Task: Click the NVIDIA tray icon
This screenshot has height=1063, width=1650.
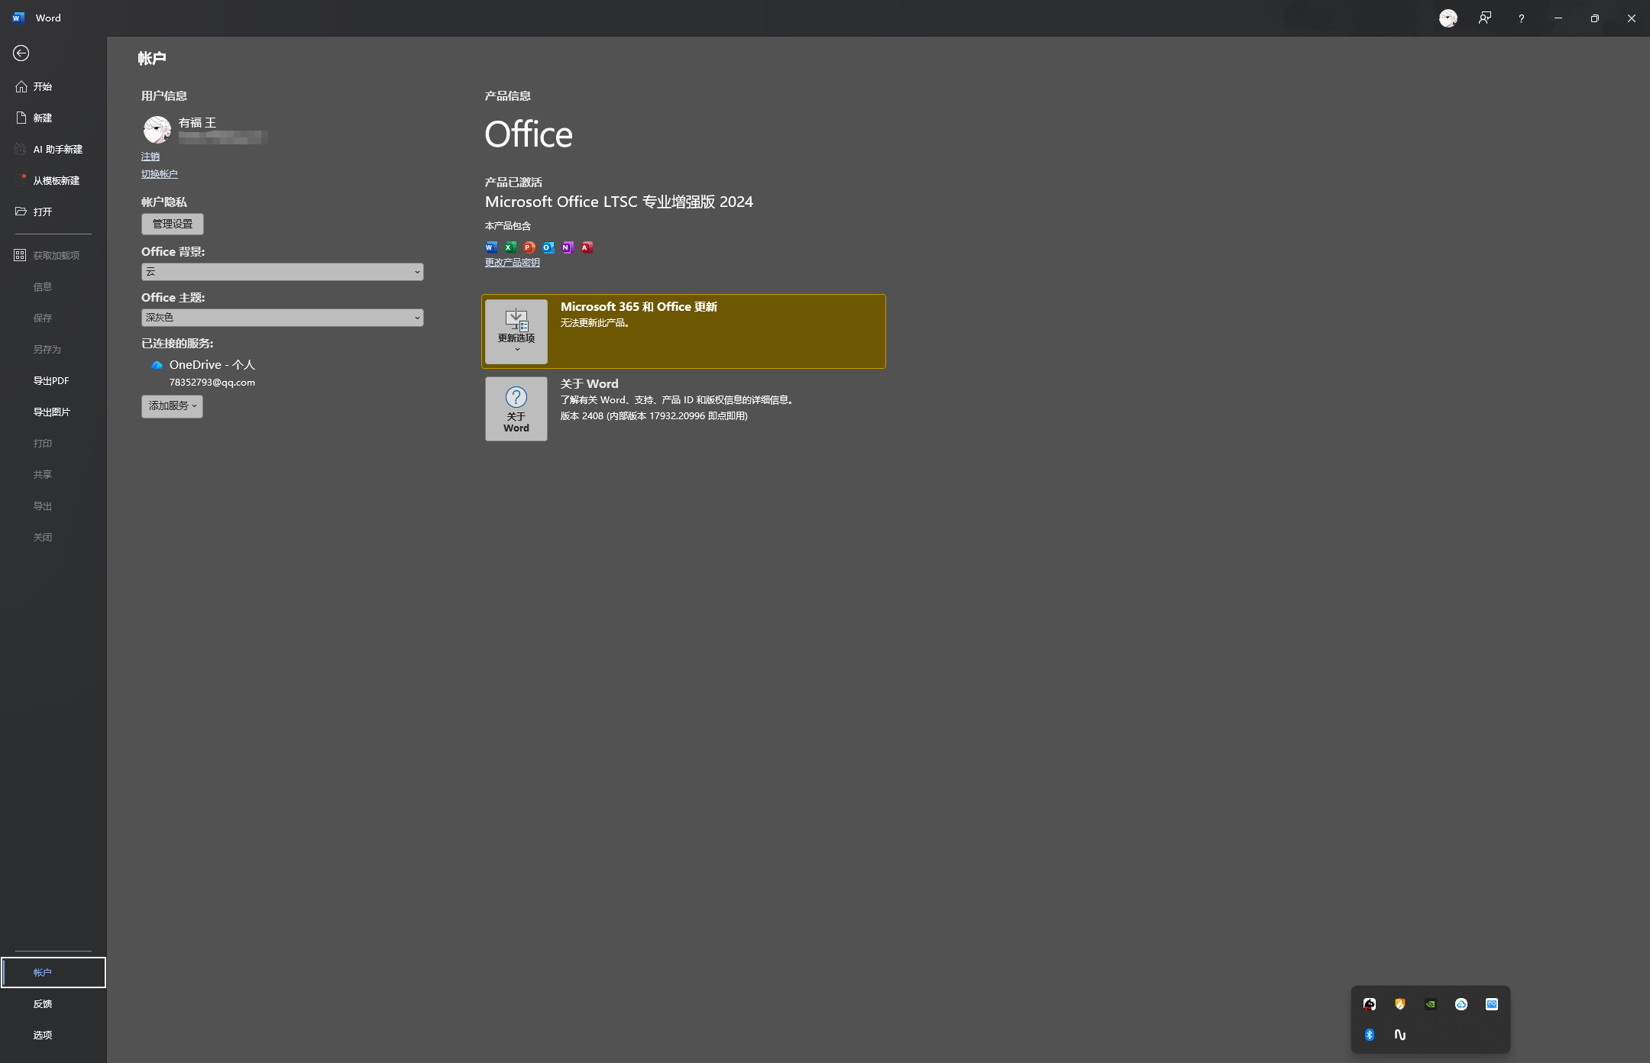Action: (1430, 1004)
